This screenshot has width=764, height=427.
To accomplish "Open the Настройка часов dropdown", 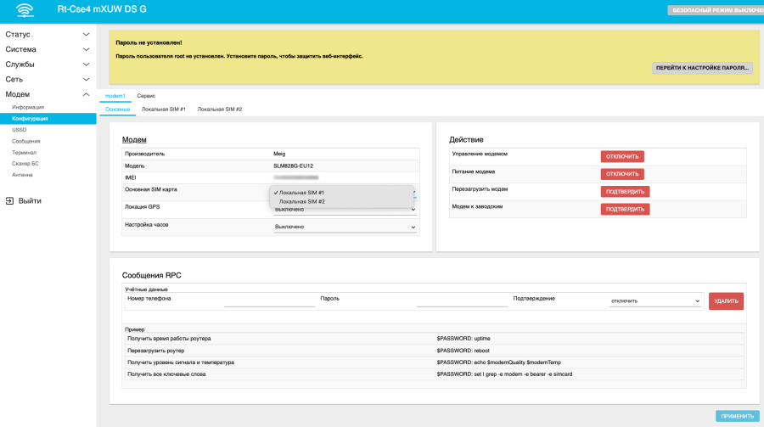I will [x=345, y=227].
